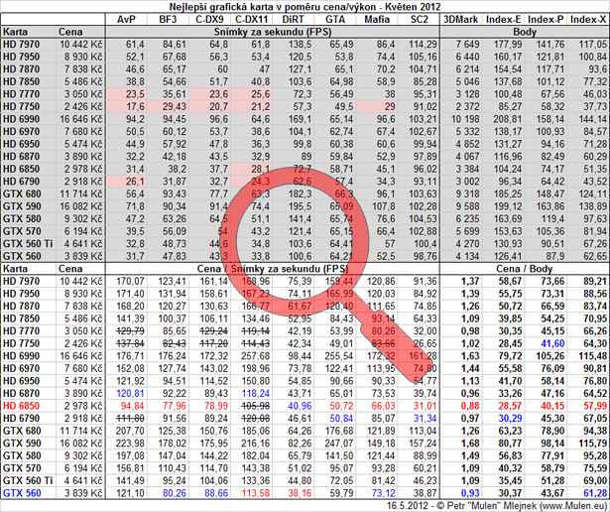Screen dimensions: 610x512
Task: Click the red value 66,03
Action: click(383, 406)
